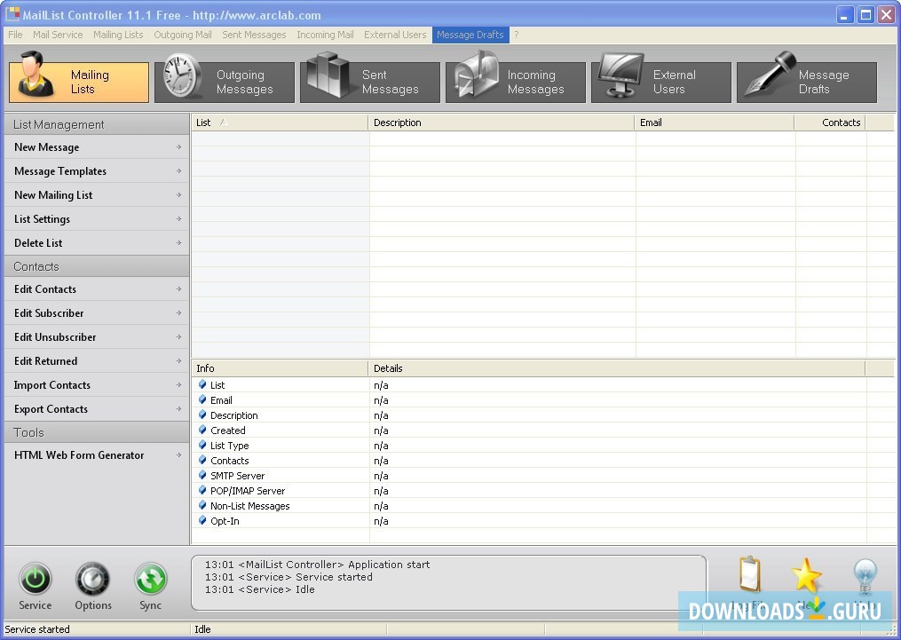Expand the New Message arrow
The width and height of the screenshot is (901, 640).
pos(178,147)
